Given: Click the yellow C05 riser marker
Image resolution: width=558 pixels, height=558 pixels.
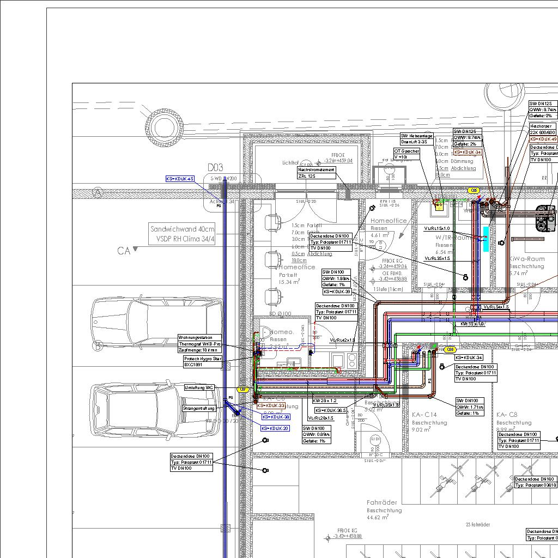Looking at the screenshot, I should (474, 190).
